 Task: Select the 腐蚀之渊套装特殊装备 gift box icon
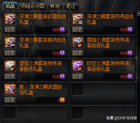pos(78,42)
